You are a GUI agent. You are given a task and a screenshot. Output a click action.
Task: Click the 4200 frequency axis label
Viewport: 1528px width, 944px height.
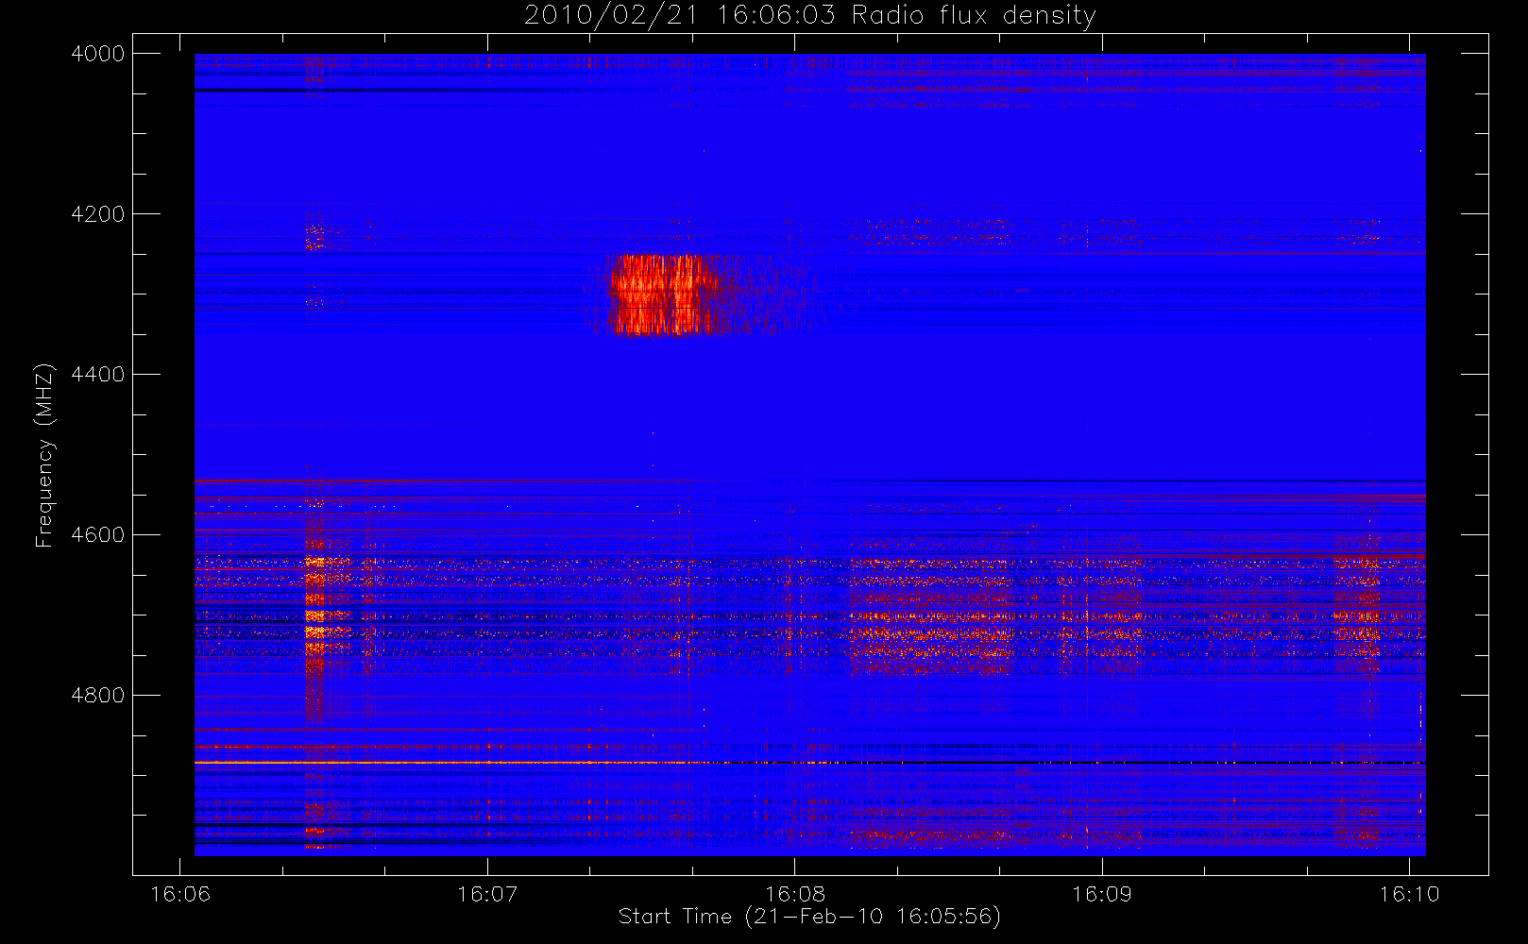click(x=97, y=214)
